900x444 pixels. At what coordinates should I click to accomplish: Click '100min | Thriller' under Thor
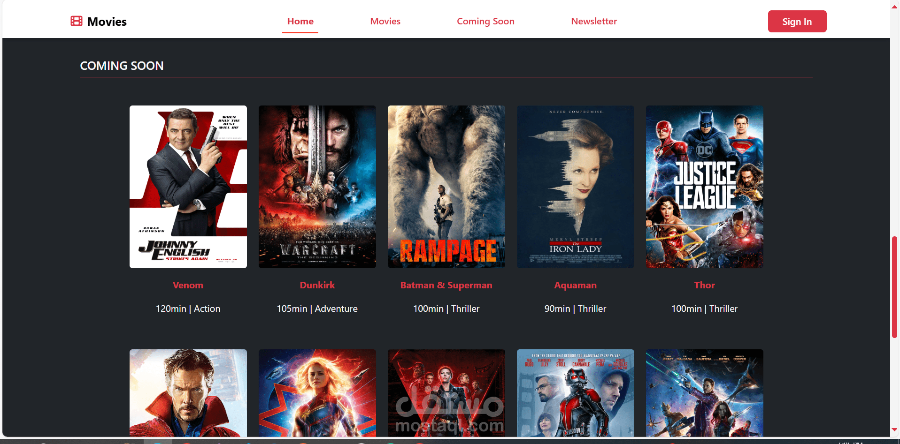pos(705,309)
